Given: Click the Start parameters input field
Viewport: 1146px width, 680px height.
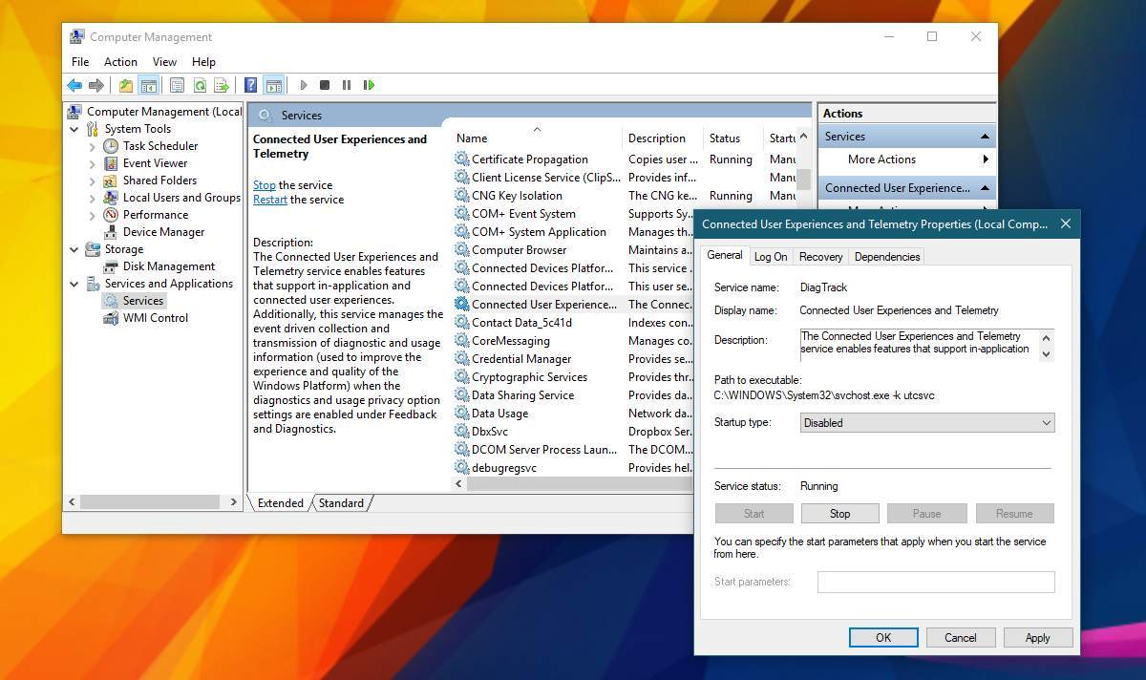Looking at the screenshot, I should [x=936, y=582].
